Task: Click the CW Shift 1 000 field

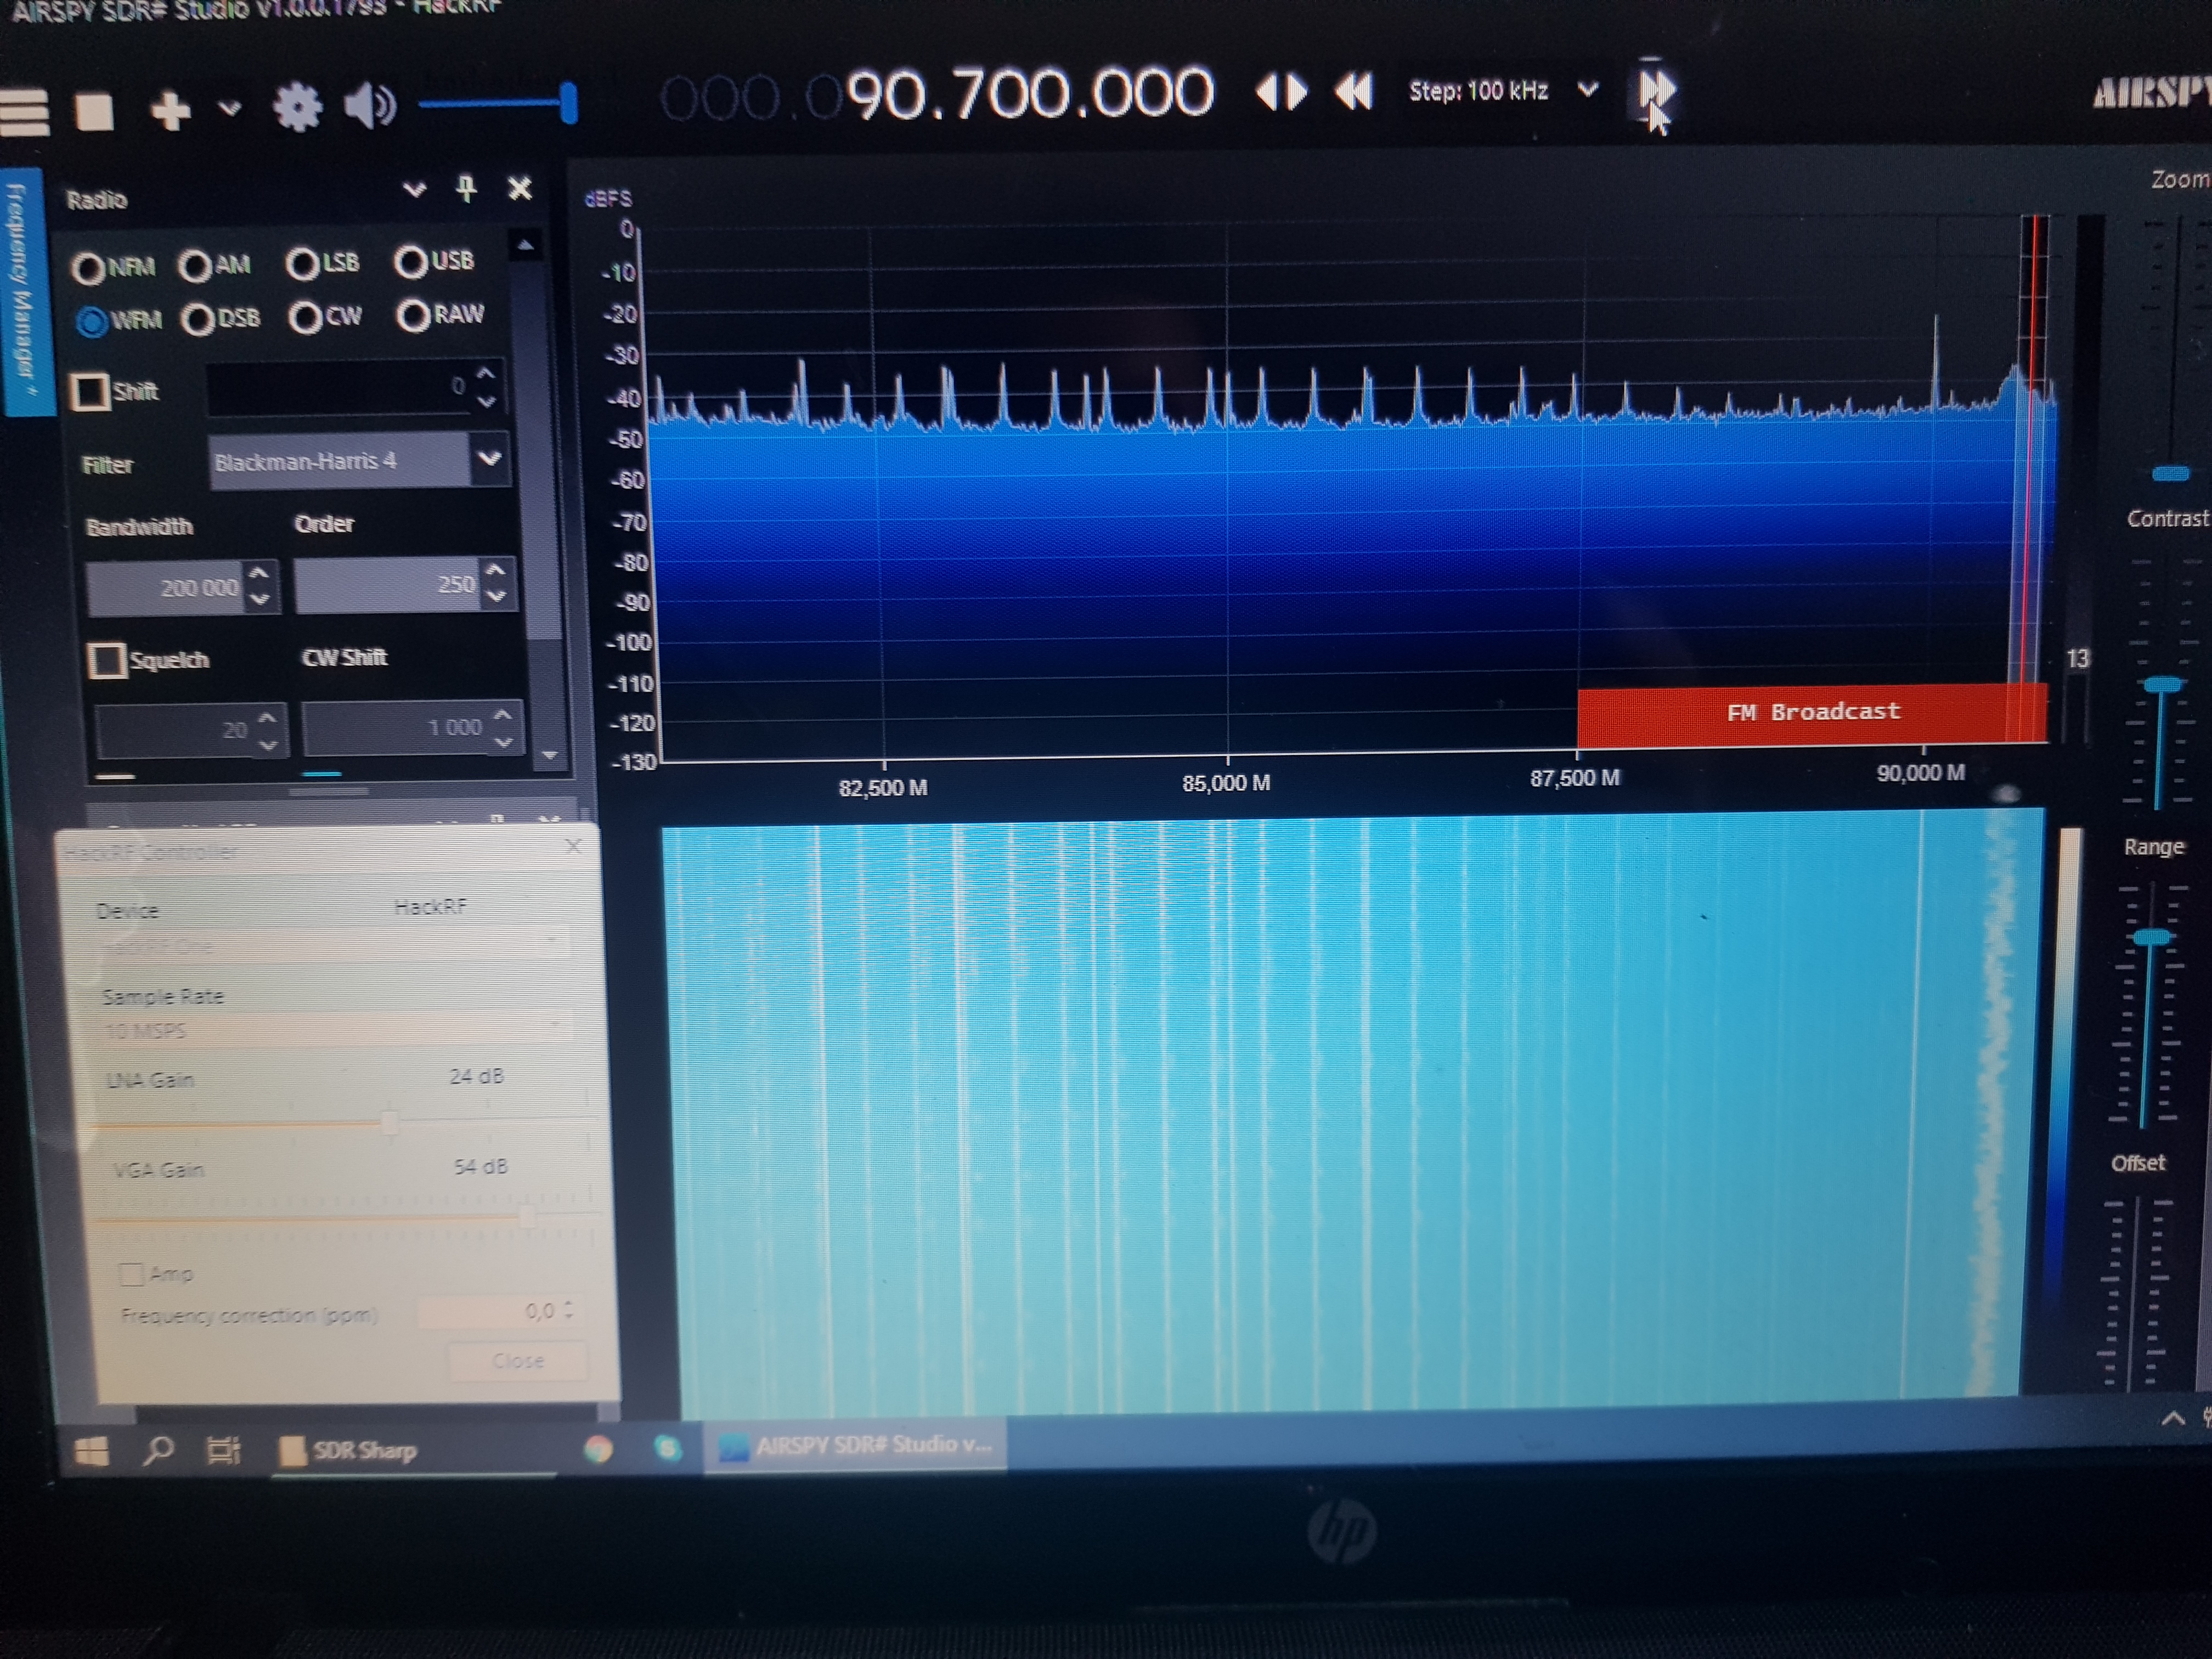Action: click(397, 728)
